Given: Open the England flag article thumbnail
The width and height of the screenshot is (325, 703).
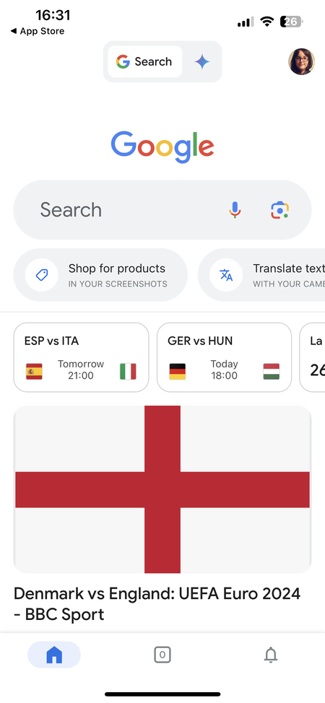Looking at the screenshot, I should click(x=162, y=489).
